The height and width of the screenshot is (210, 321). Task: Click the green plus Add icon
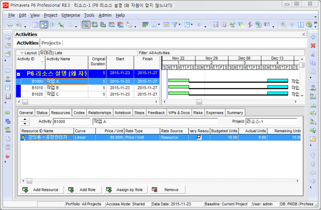coord(313,37)
